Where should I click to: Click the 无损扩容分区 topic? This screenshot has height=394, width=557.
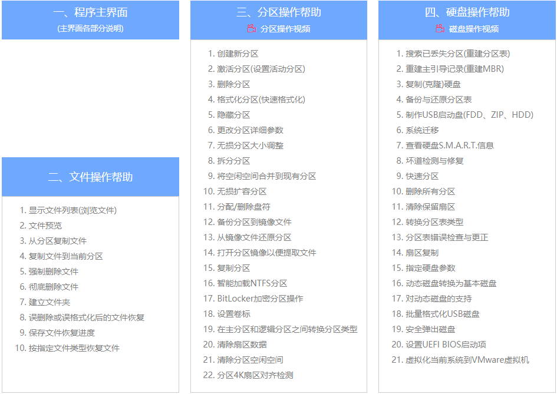click(242, 191)
